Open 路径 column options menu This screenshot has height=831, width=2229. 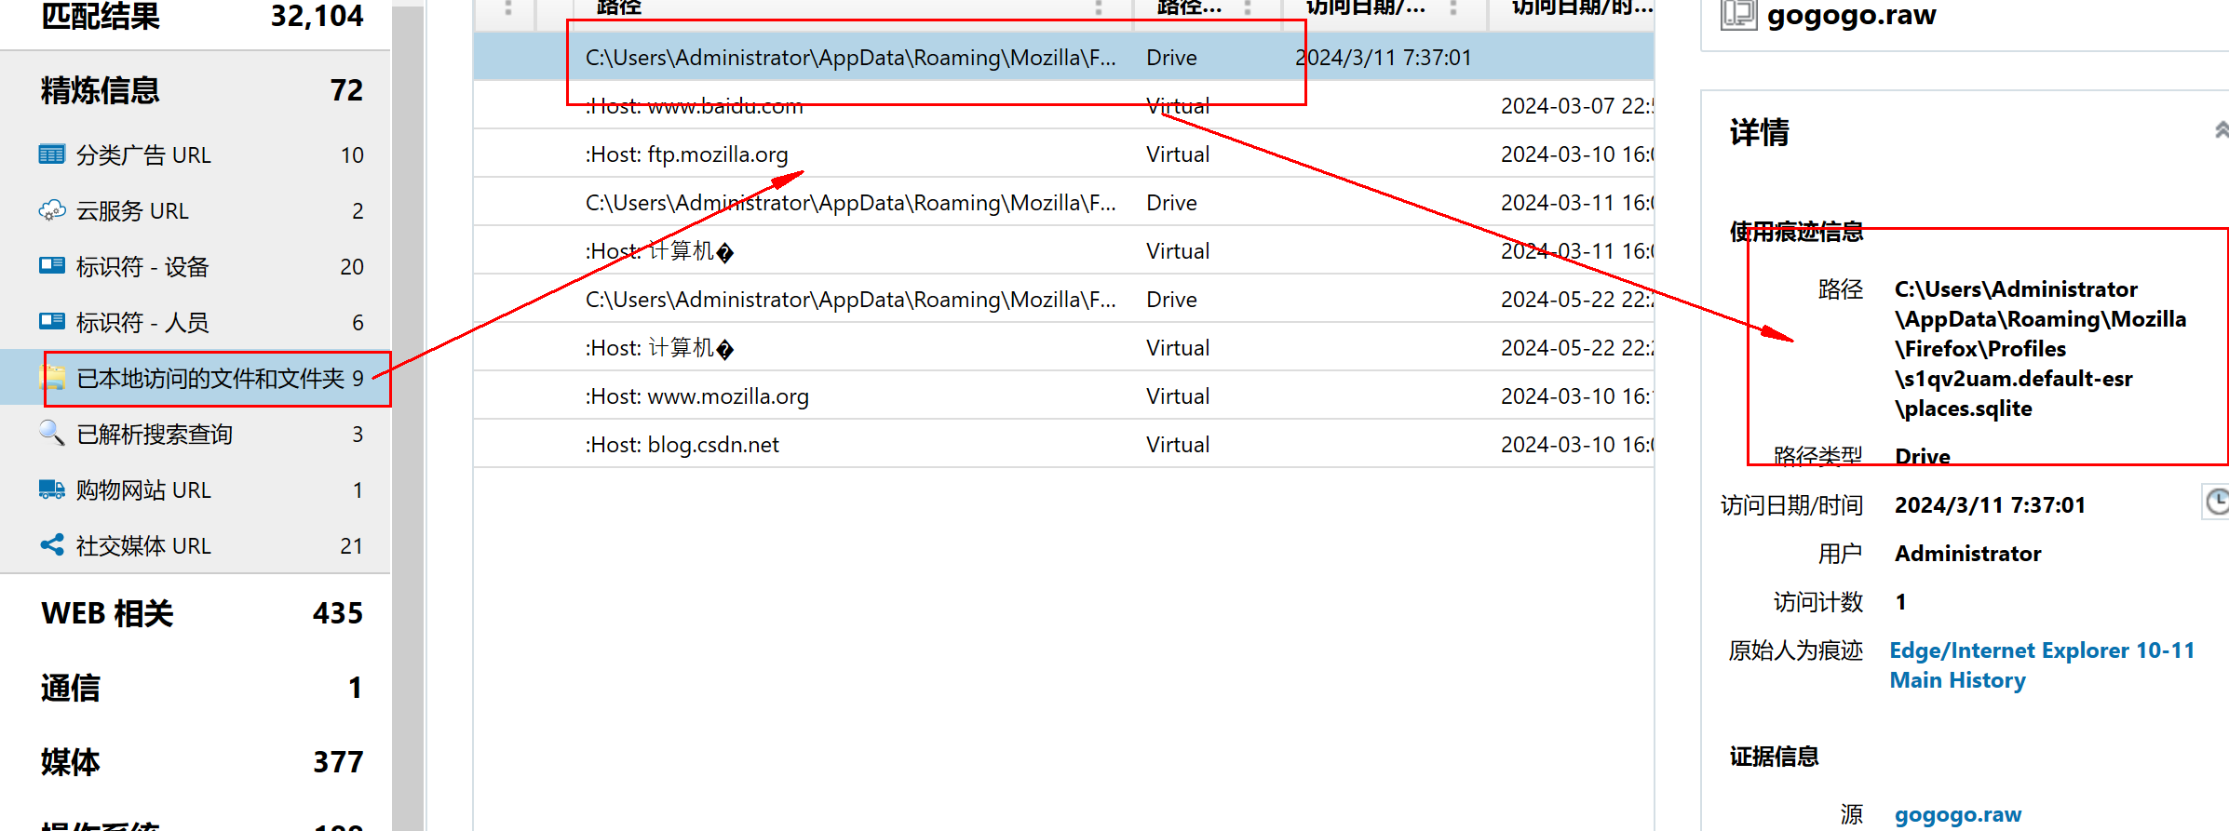tap(1099, 7)
